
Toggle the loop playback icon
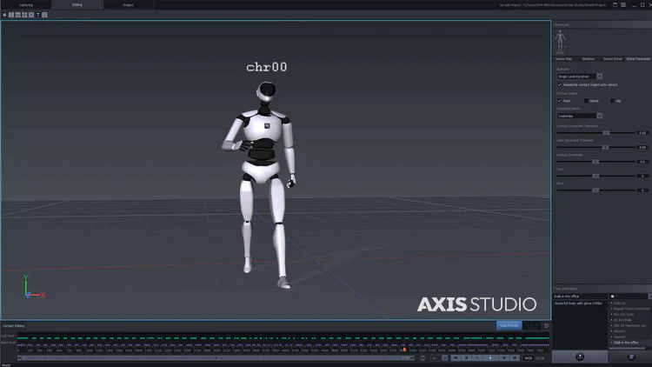(x=422, y=357)
